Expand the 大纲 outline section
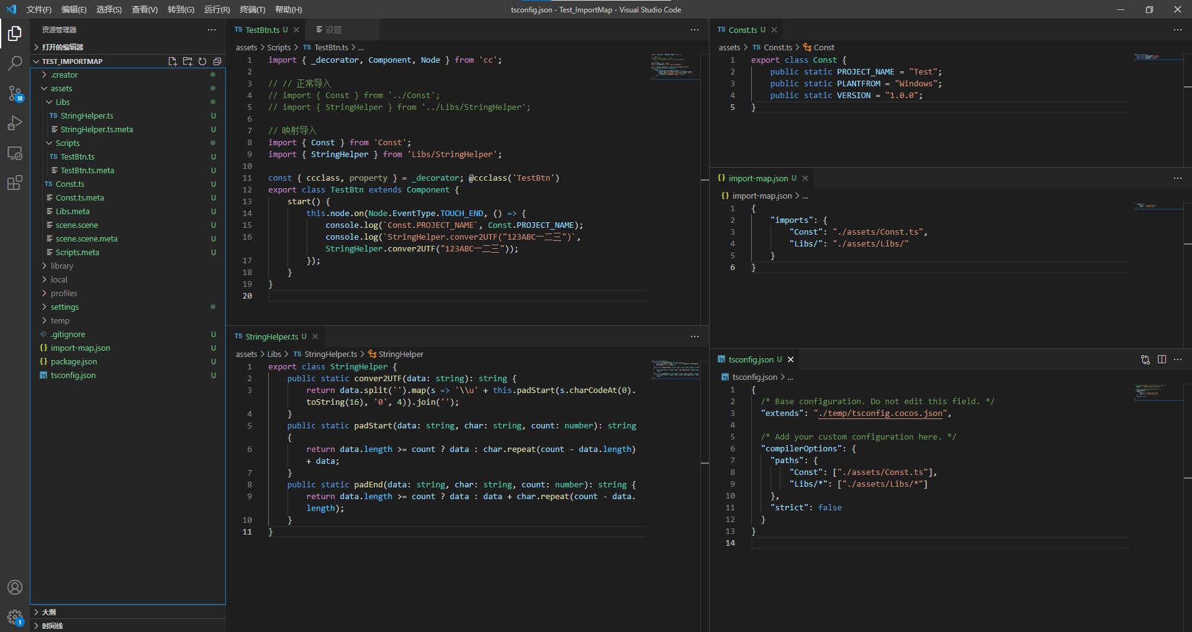The image size is (1192, 632). point(48,612)
